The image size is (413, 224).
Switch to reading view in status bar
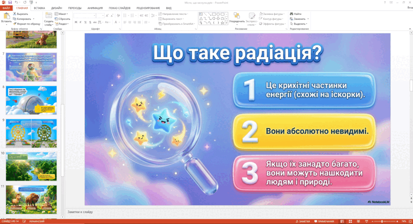pyautogui.click(x=358, y=222)
